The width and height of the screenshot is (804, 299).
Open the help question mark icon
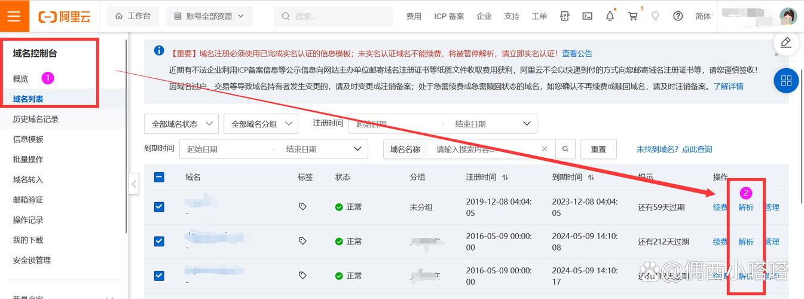tap(678, 16)
